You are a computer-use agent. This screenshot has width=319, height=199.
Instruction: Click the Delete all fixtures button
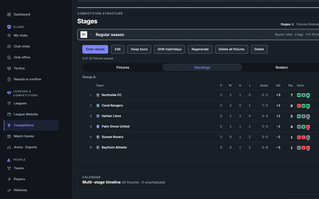[232, 49]
